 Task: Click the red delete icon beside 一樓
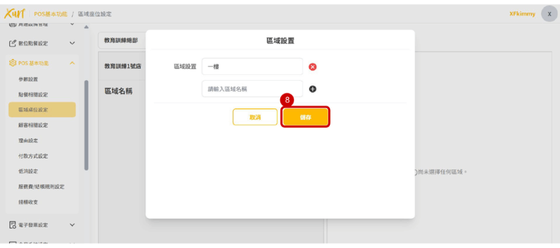pos(313,67)
